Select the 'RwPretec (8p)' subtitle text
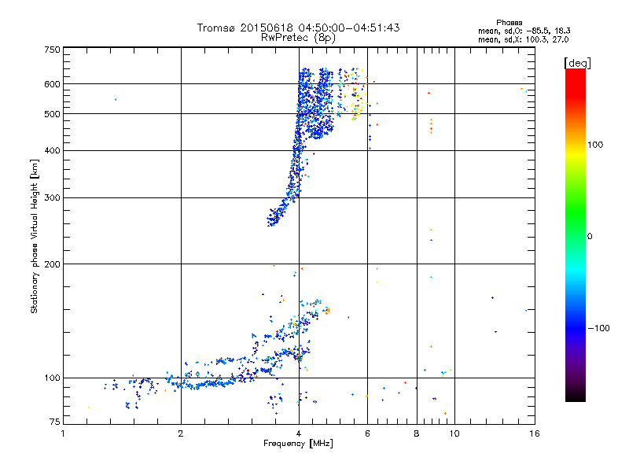Image resolution: width=629 pixels, height=472 pixels. tap(298, 38)
